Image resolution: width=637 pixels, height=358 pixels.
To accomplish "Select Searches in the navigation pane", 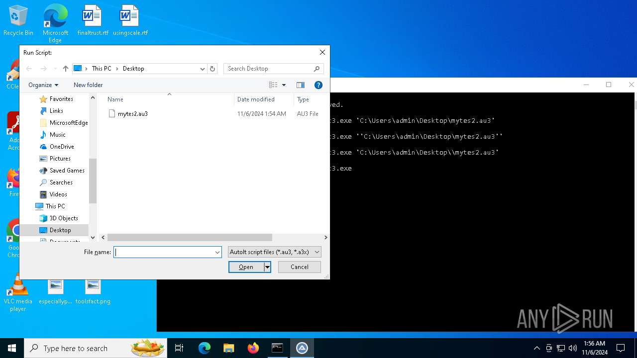I will (x=61, y=182).
